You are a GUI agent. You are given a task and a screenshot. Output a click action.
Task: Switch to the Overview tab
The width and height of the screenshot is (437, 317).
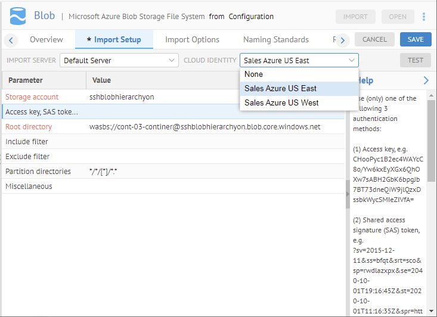click(x=46, y=40)
